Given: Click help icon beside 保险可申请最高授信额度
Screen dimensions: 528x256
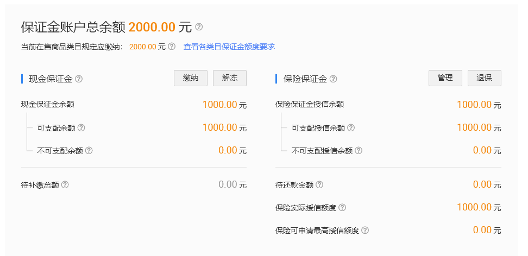Looking at the screenshot, I should pos(365,230).
